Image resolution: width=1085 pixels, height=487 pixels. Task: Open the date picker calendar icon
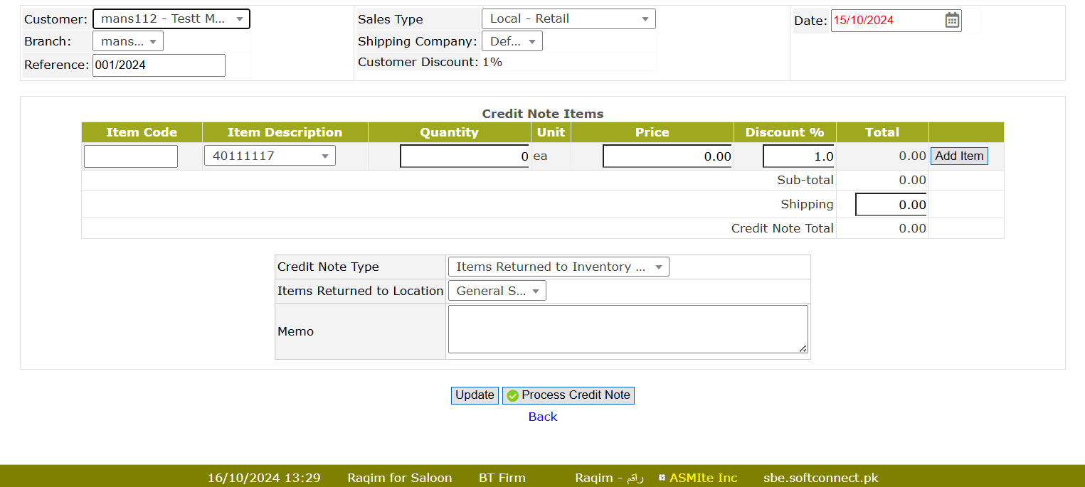tap(952, 20)
